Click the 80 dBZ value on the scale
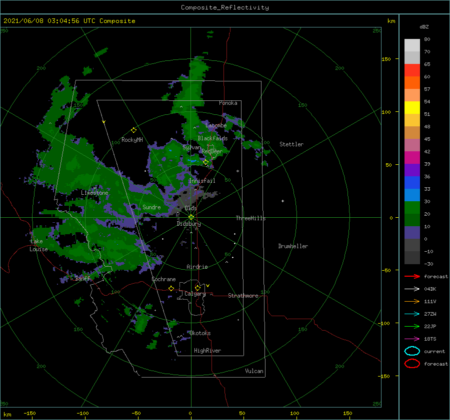This screenshot has width=450, height=420. [427, 39]
